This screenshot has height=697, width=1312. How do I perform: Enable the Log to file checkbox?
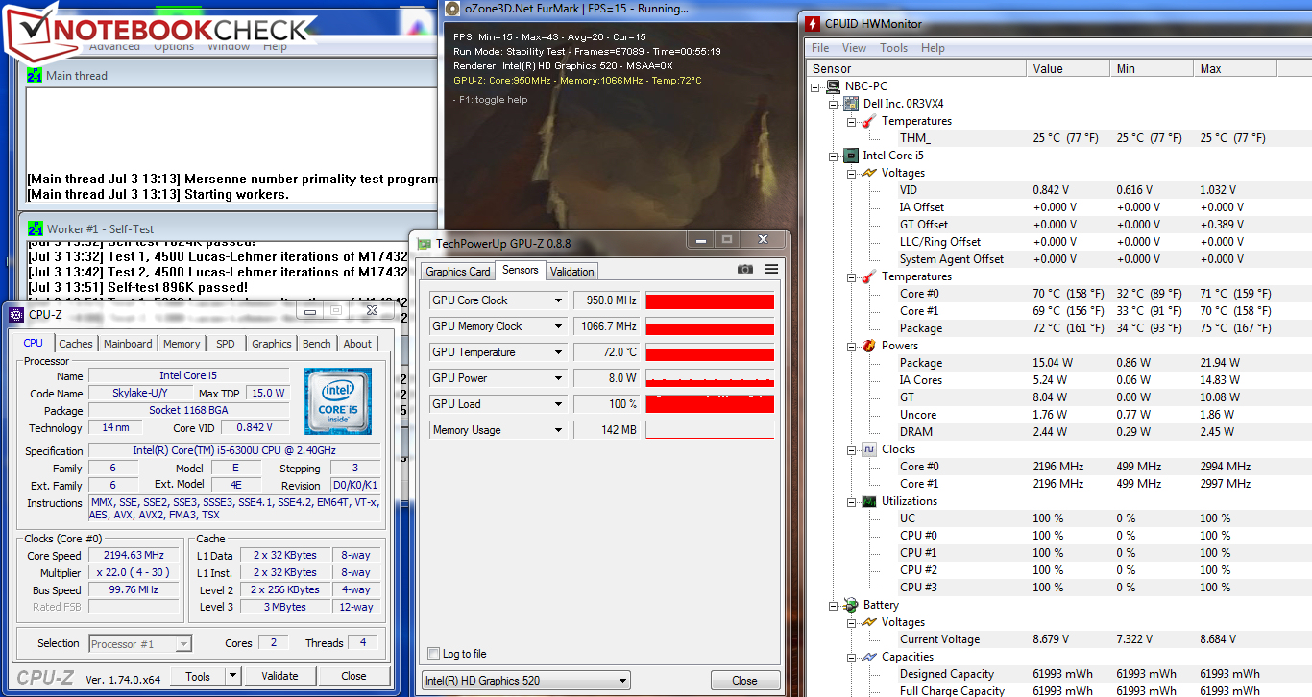(434, 654)
